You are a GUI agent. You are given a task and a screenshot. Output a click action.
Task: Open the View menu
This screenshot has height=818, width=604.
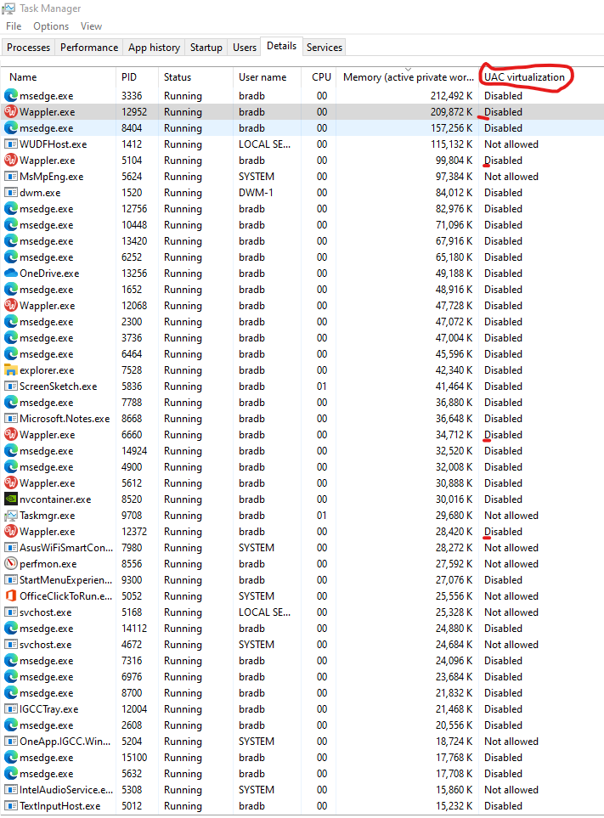[91, 26]
